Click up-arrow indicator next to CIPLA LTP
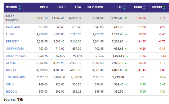The image size is (169, 104). click(126, 85)
